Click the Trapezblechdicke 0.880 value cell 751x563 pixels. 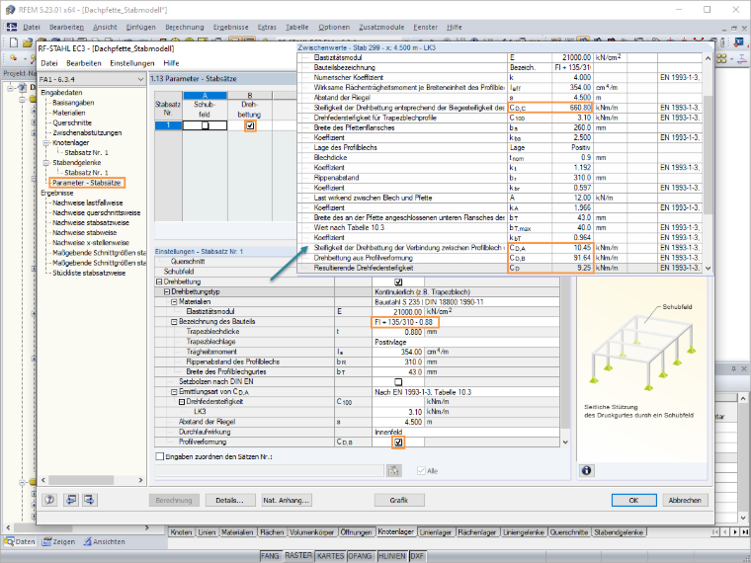[398, 332]
